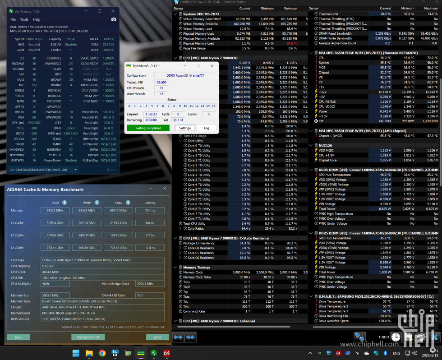The height and width of the screenshot is (360, 442).
Task: Collapse DDR5 DIMM [#0] Corsair group
Action: click(x=311, y=170)
